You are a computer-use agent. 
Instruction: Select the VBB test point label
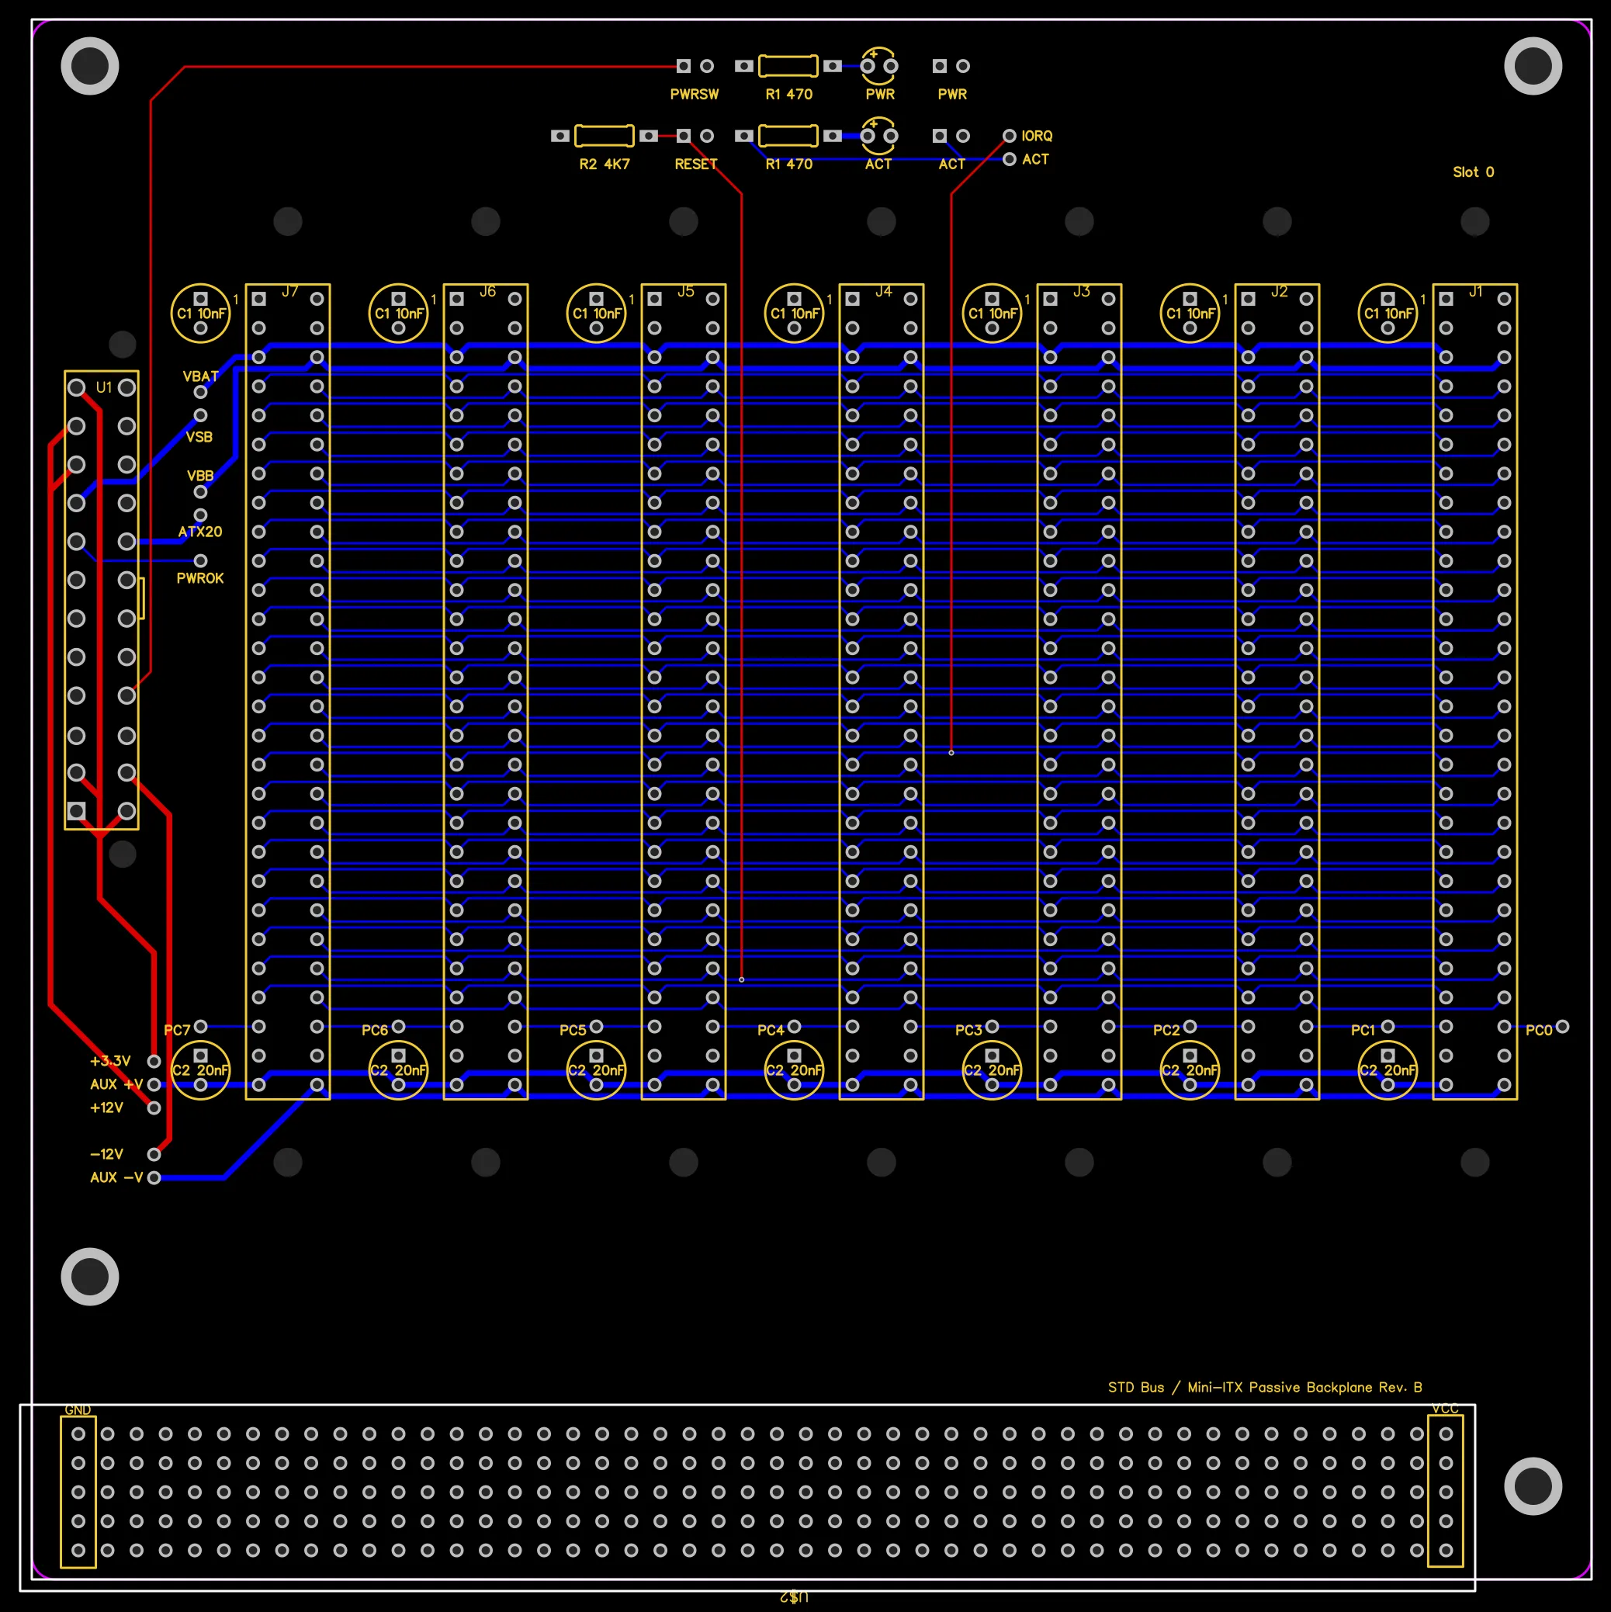click(x=200, y=476)
